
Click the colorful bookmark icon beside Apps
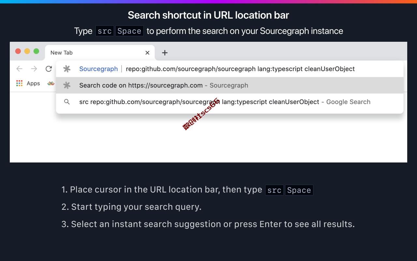(50, 84)
